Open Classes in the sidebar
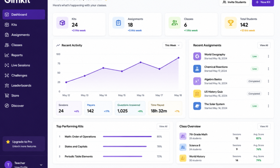 (24, 45)
